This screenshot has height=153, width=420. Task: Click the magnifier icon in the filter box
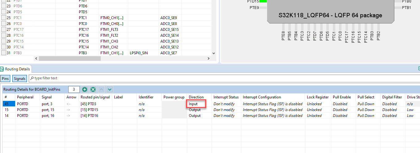tap(32, 78)
